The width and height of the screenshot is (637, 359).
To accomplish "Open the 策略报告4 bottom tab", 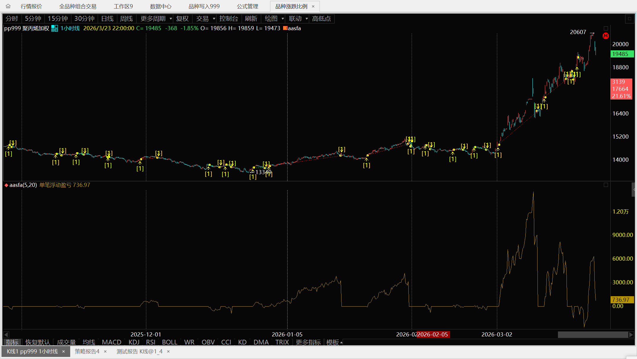I will pyautogui.click(x=87, y=352).
